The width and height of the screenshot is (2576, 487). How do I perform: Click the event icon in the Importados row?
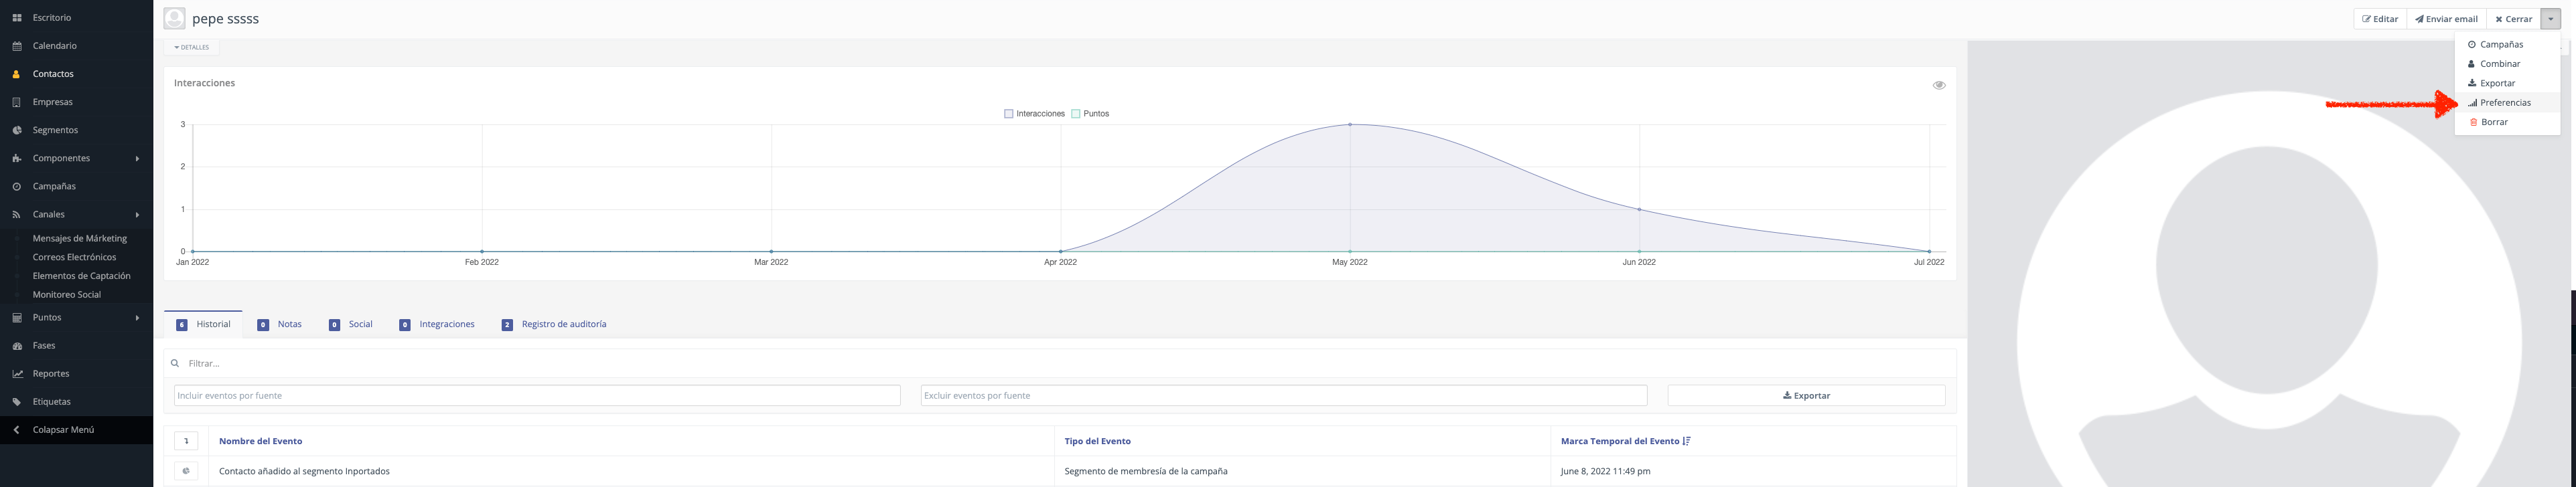186,471
